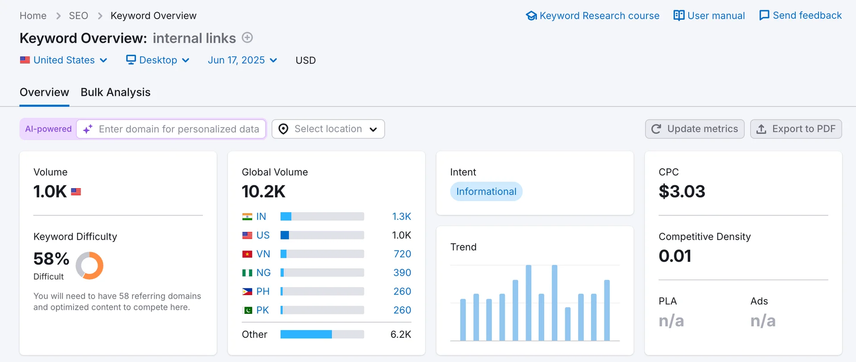This screenshot has width=856, height=362.
Task: Click the 1.3K volume value for IN
Action: click(402, 217)
